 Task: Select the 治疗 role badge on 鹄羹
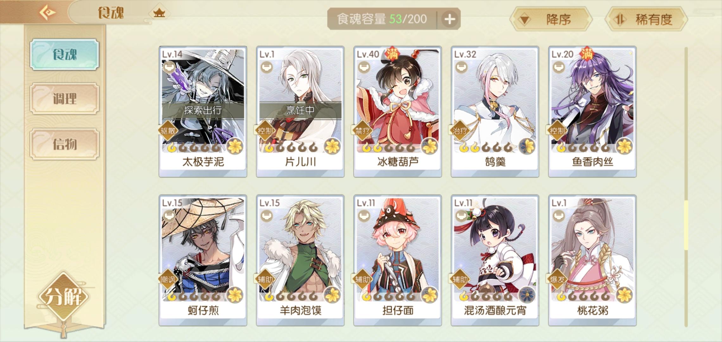(459, 130)
